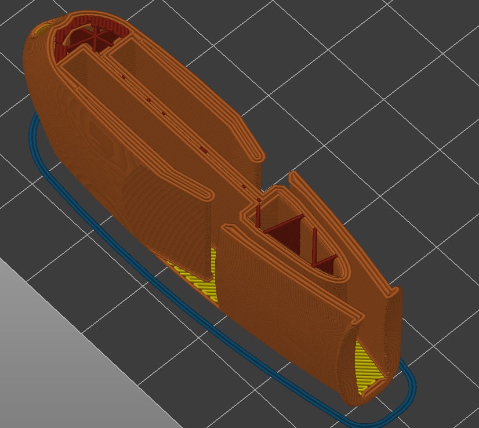
Task: Click the red spoke infill in round end
Action: point(92,38)
